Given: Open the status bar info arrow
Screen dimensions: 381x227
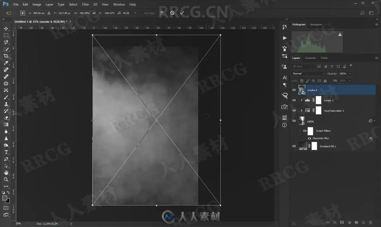Looking at the screenshot, I should pos(71,224).
